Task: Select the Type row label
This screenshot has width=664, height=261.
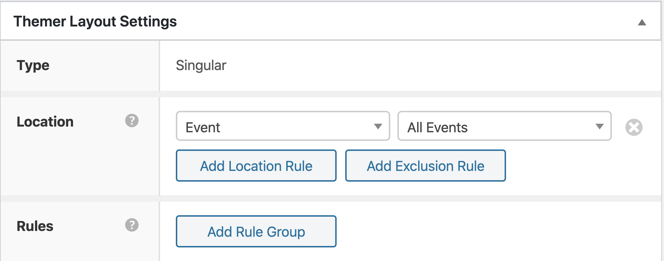Action: (33, 65)
